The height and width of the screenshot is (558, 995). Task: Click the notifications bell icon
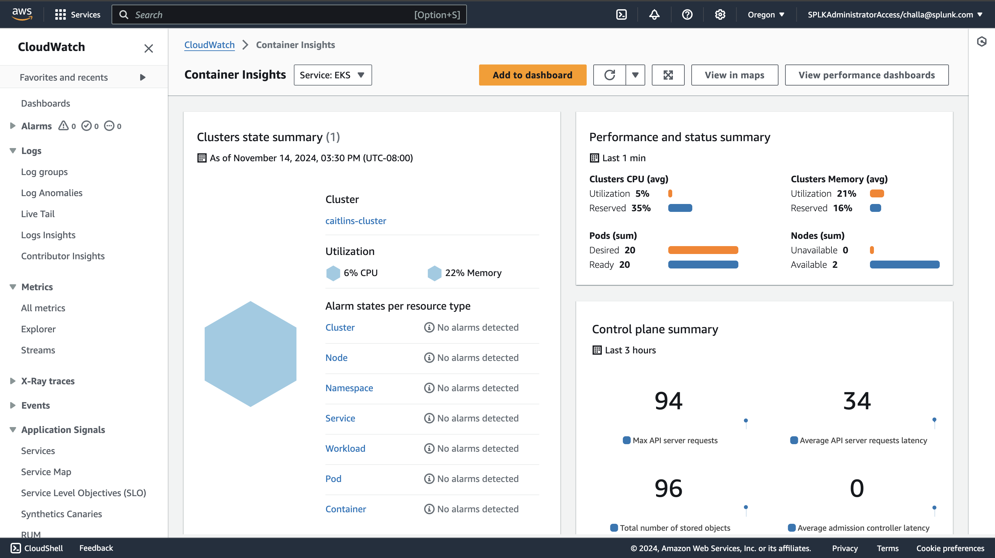[654, 15]
